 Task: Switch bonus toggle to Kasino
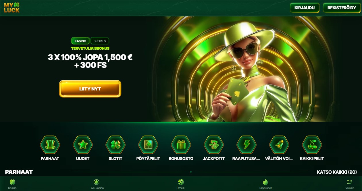[80, 41]
